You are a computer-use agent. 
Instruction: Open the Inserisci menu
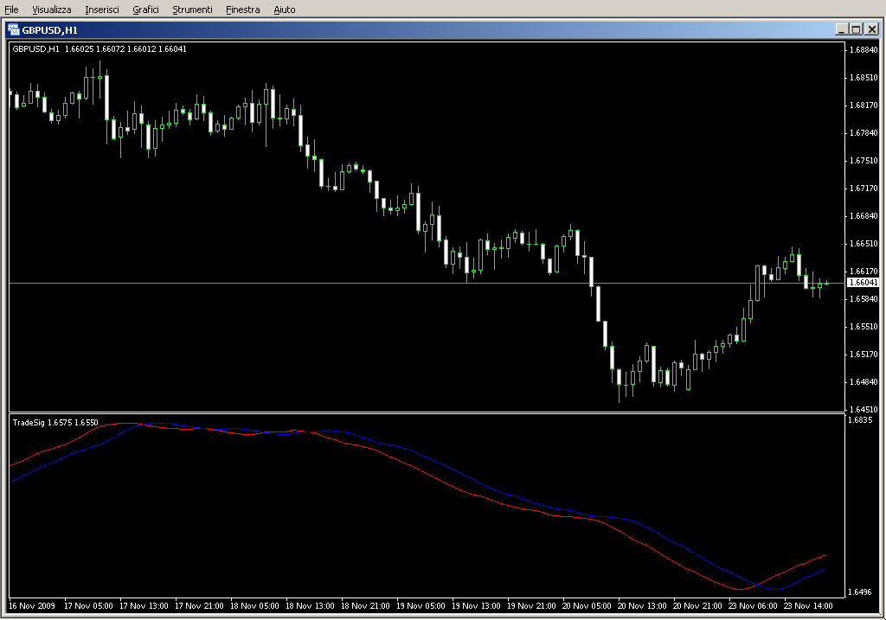pos(103,10)
